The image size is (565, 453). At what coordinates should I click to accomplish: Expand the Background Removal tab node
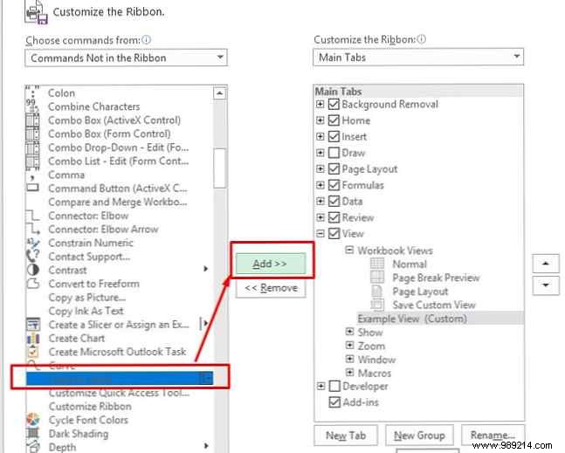320,105
